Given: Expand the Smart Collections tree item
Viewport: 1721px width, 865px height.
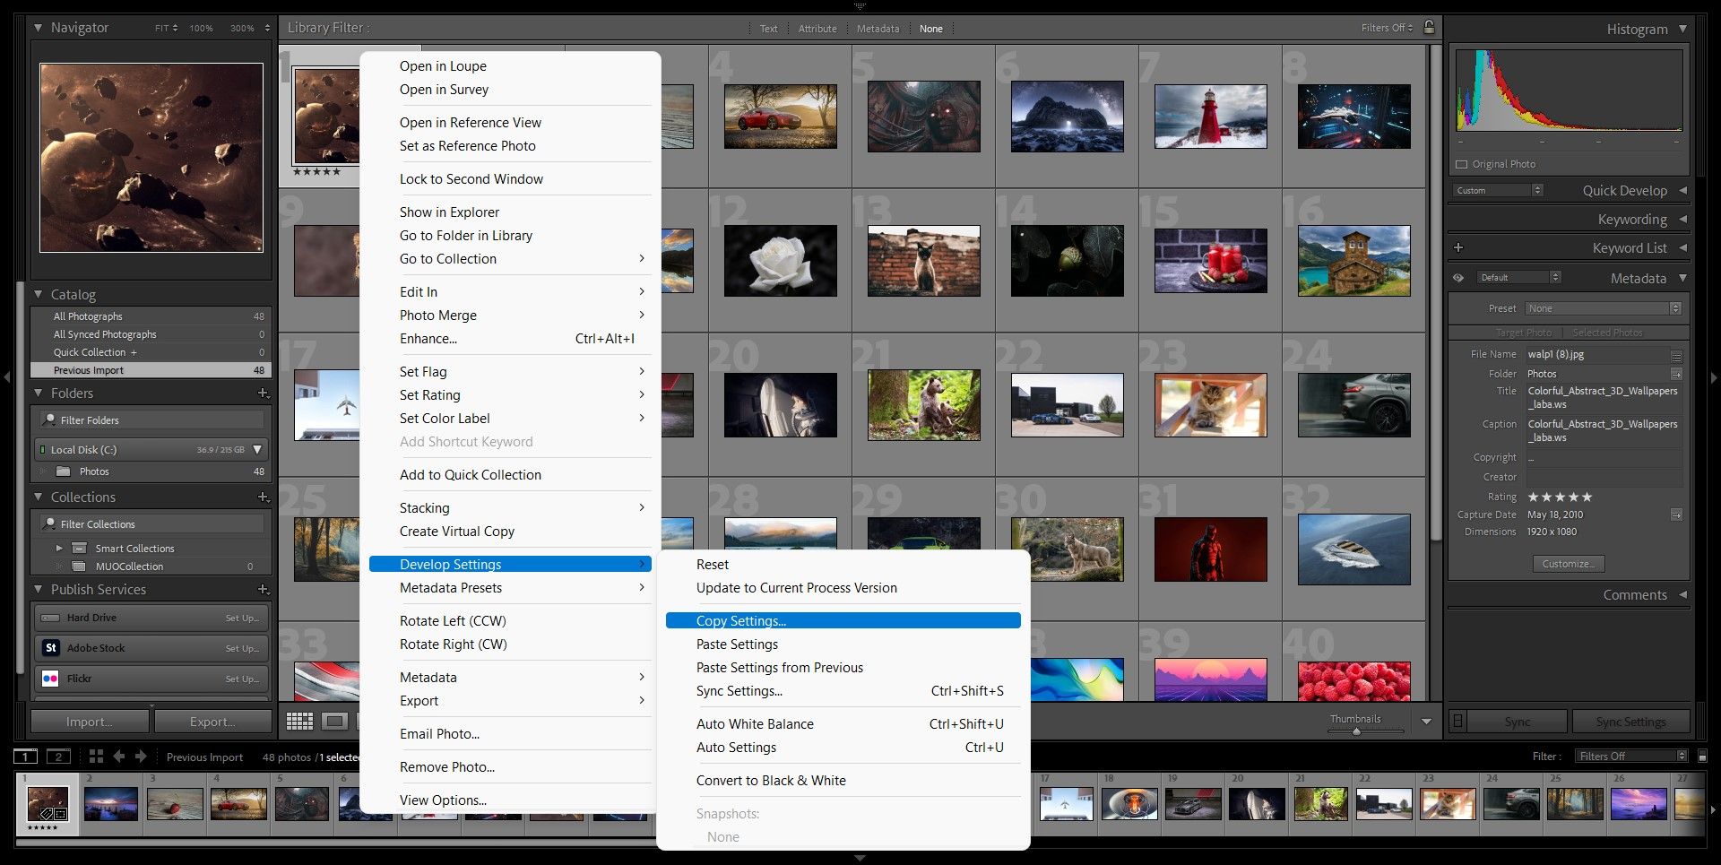Looking at the screenshot, I should (x=59, y=548).
